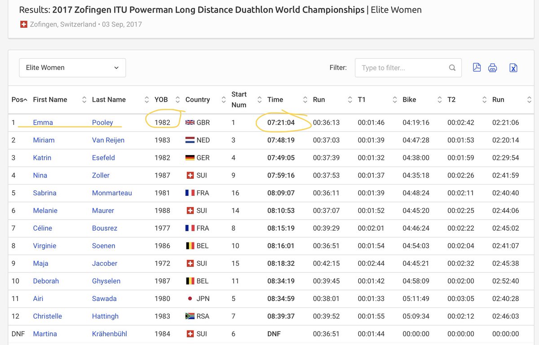
Task: Open athlete link Christelle
Action: 47,316
